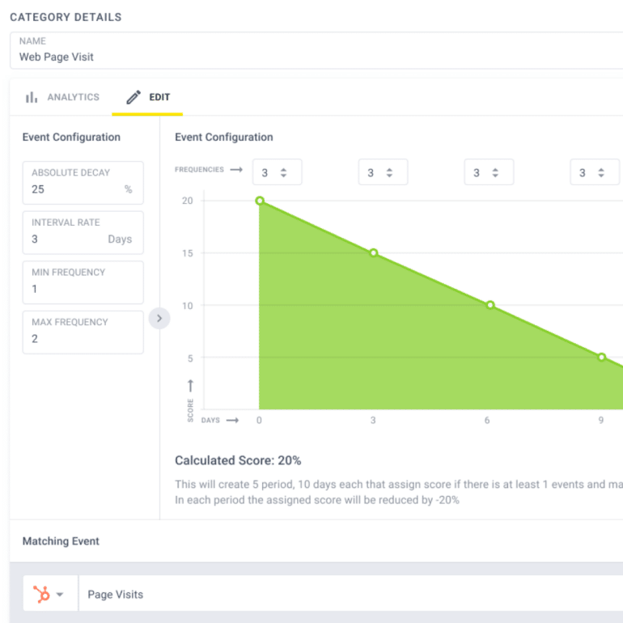Adjust the fourth Frequencies stepper arrows

pos(601,172)
